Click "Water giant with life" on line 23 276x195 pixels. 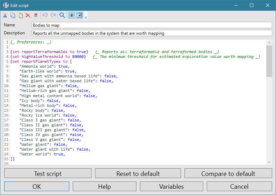[46, 149]
